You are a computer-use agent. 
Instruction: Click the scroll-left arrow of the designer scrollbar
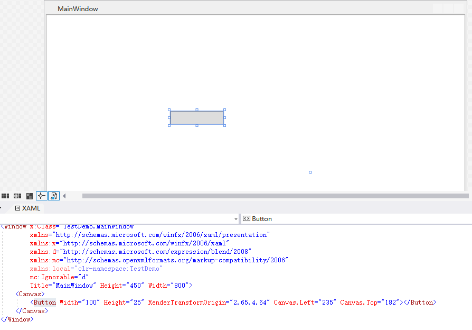pos(64,196)
